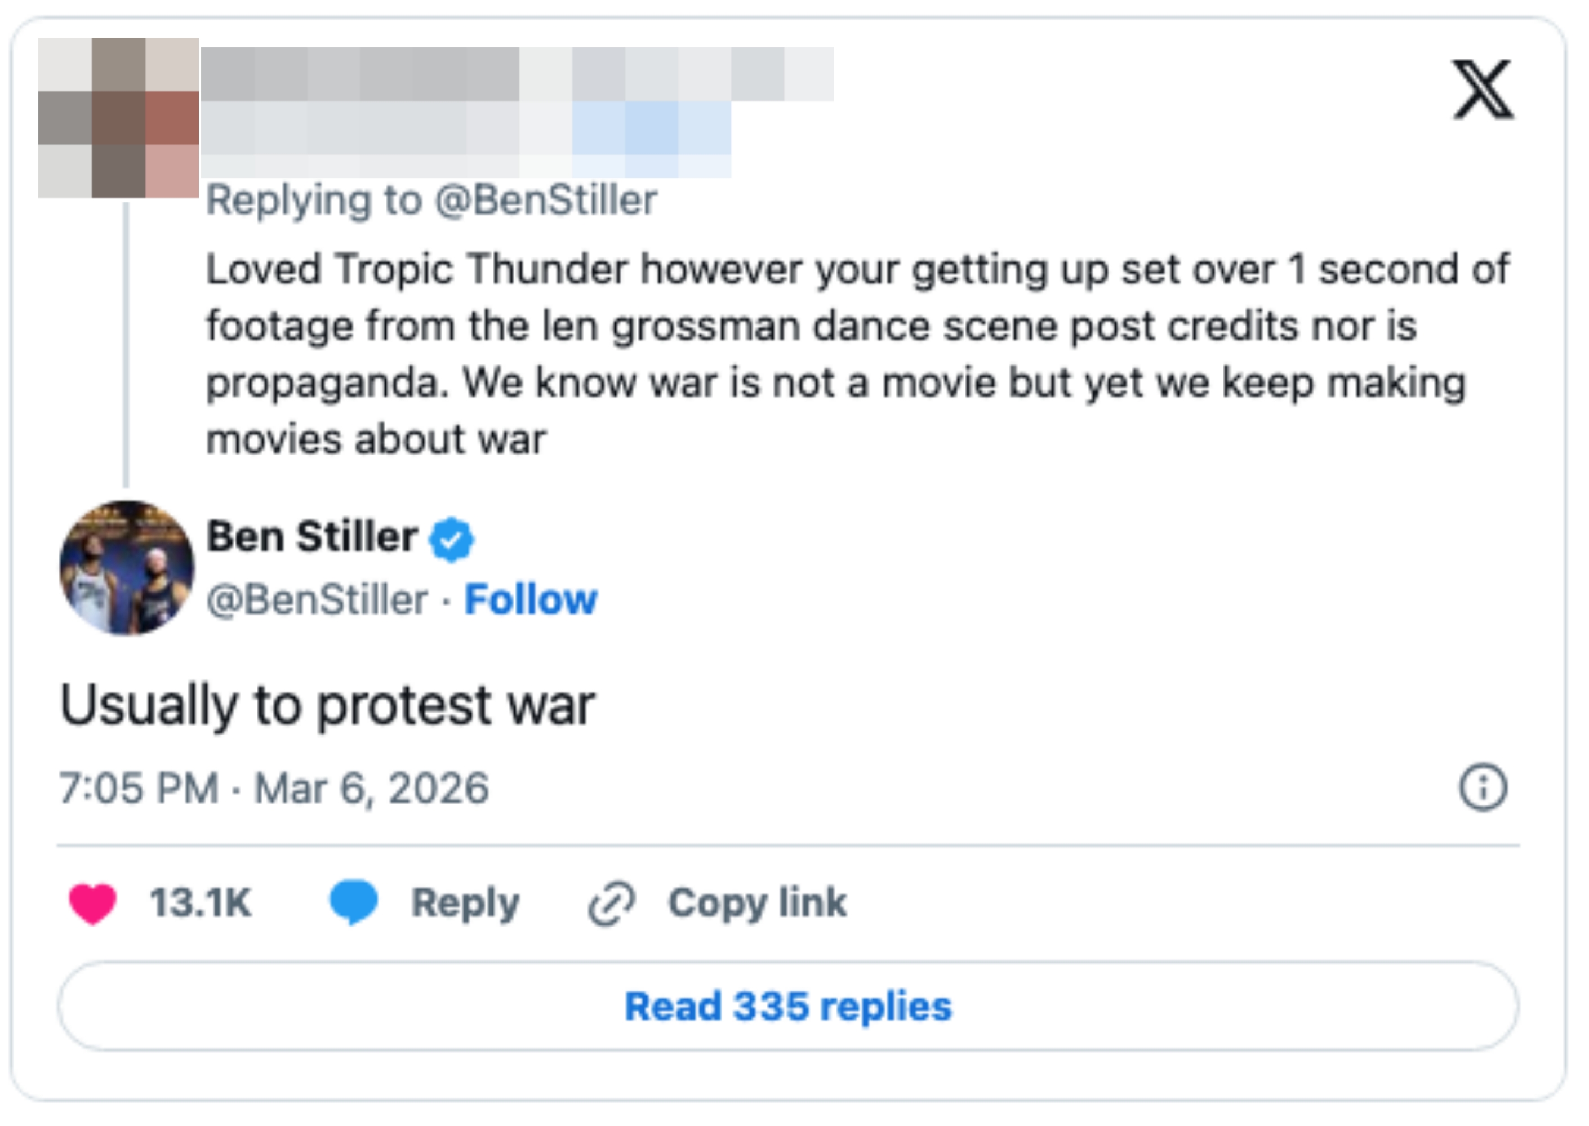
Task: Open Ben Stiller's profile picture
Action: [x=127, y=568]
